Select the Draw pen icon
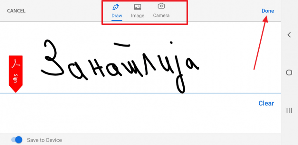 tap(116, 7)
